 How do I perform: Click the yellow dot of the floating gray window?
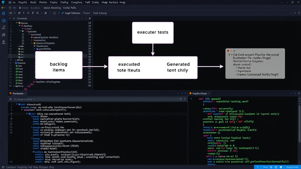click(x=231, y=51)
